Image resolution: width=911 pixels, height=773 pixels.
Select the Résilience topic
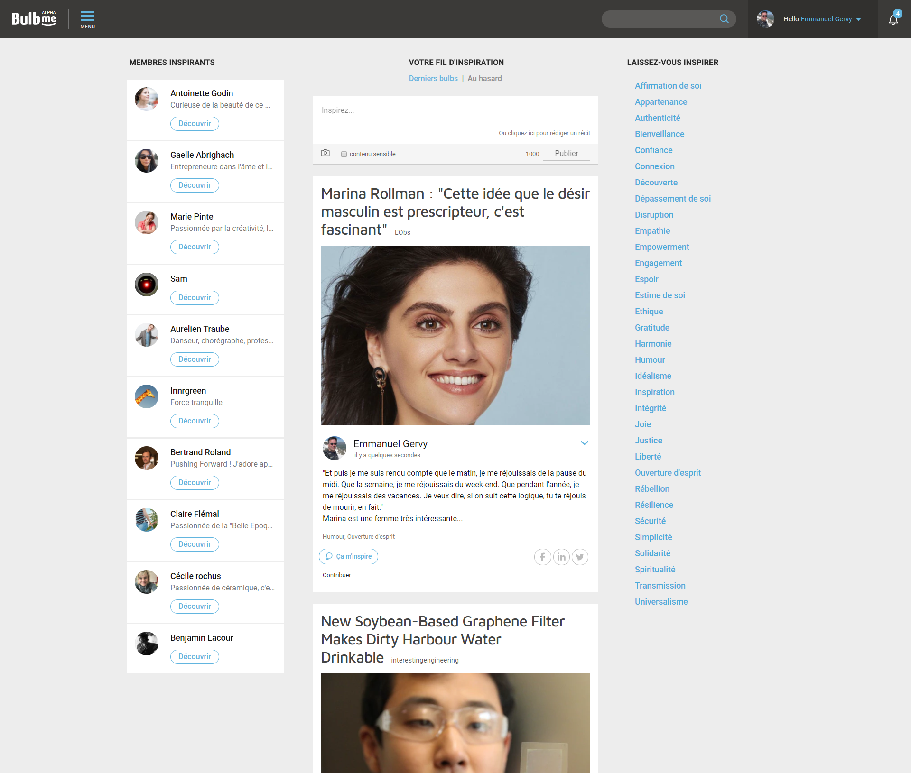click(x=654, y=505)
